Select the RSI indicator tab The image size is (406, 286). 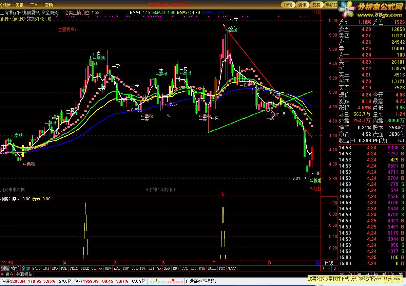pyautogui.click(x=152, y=268)
